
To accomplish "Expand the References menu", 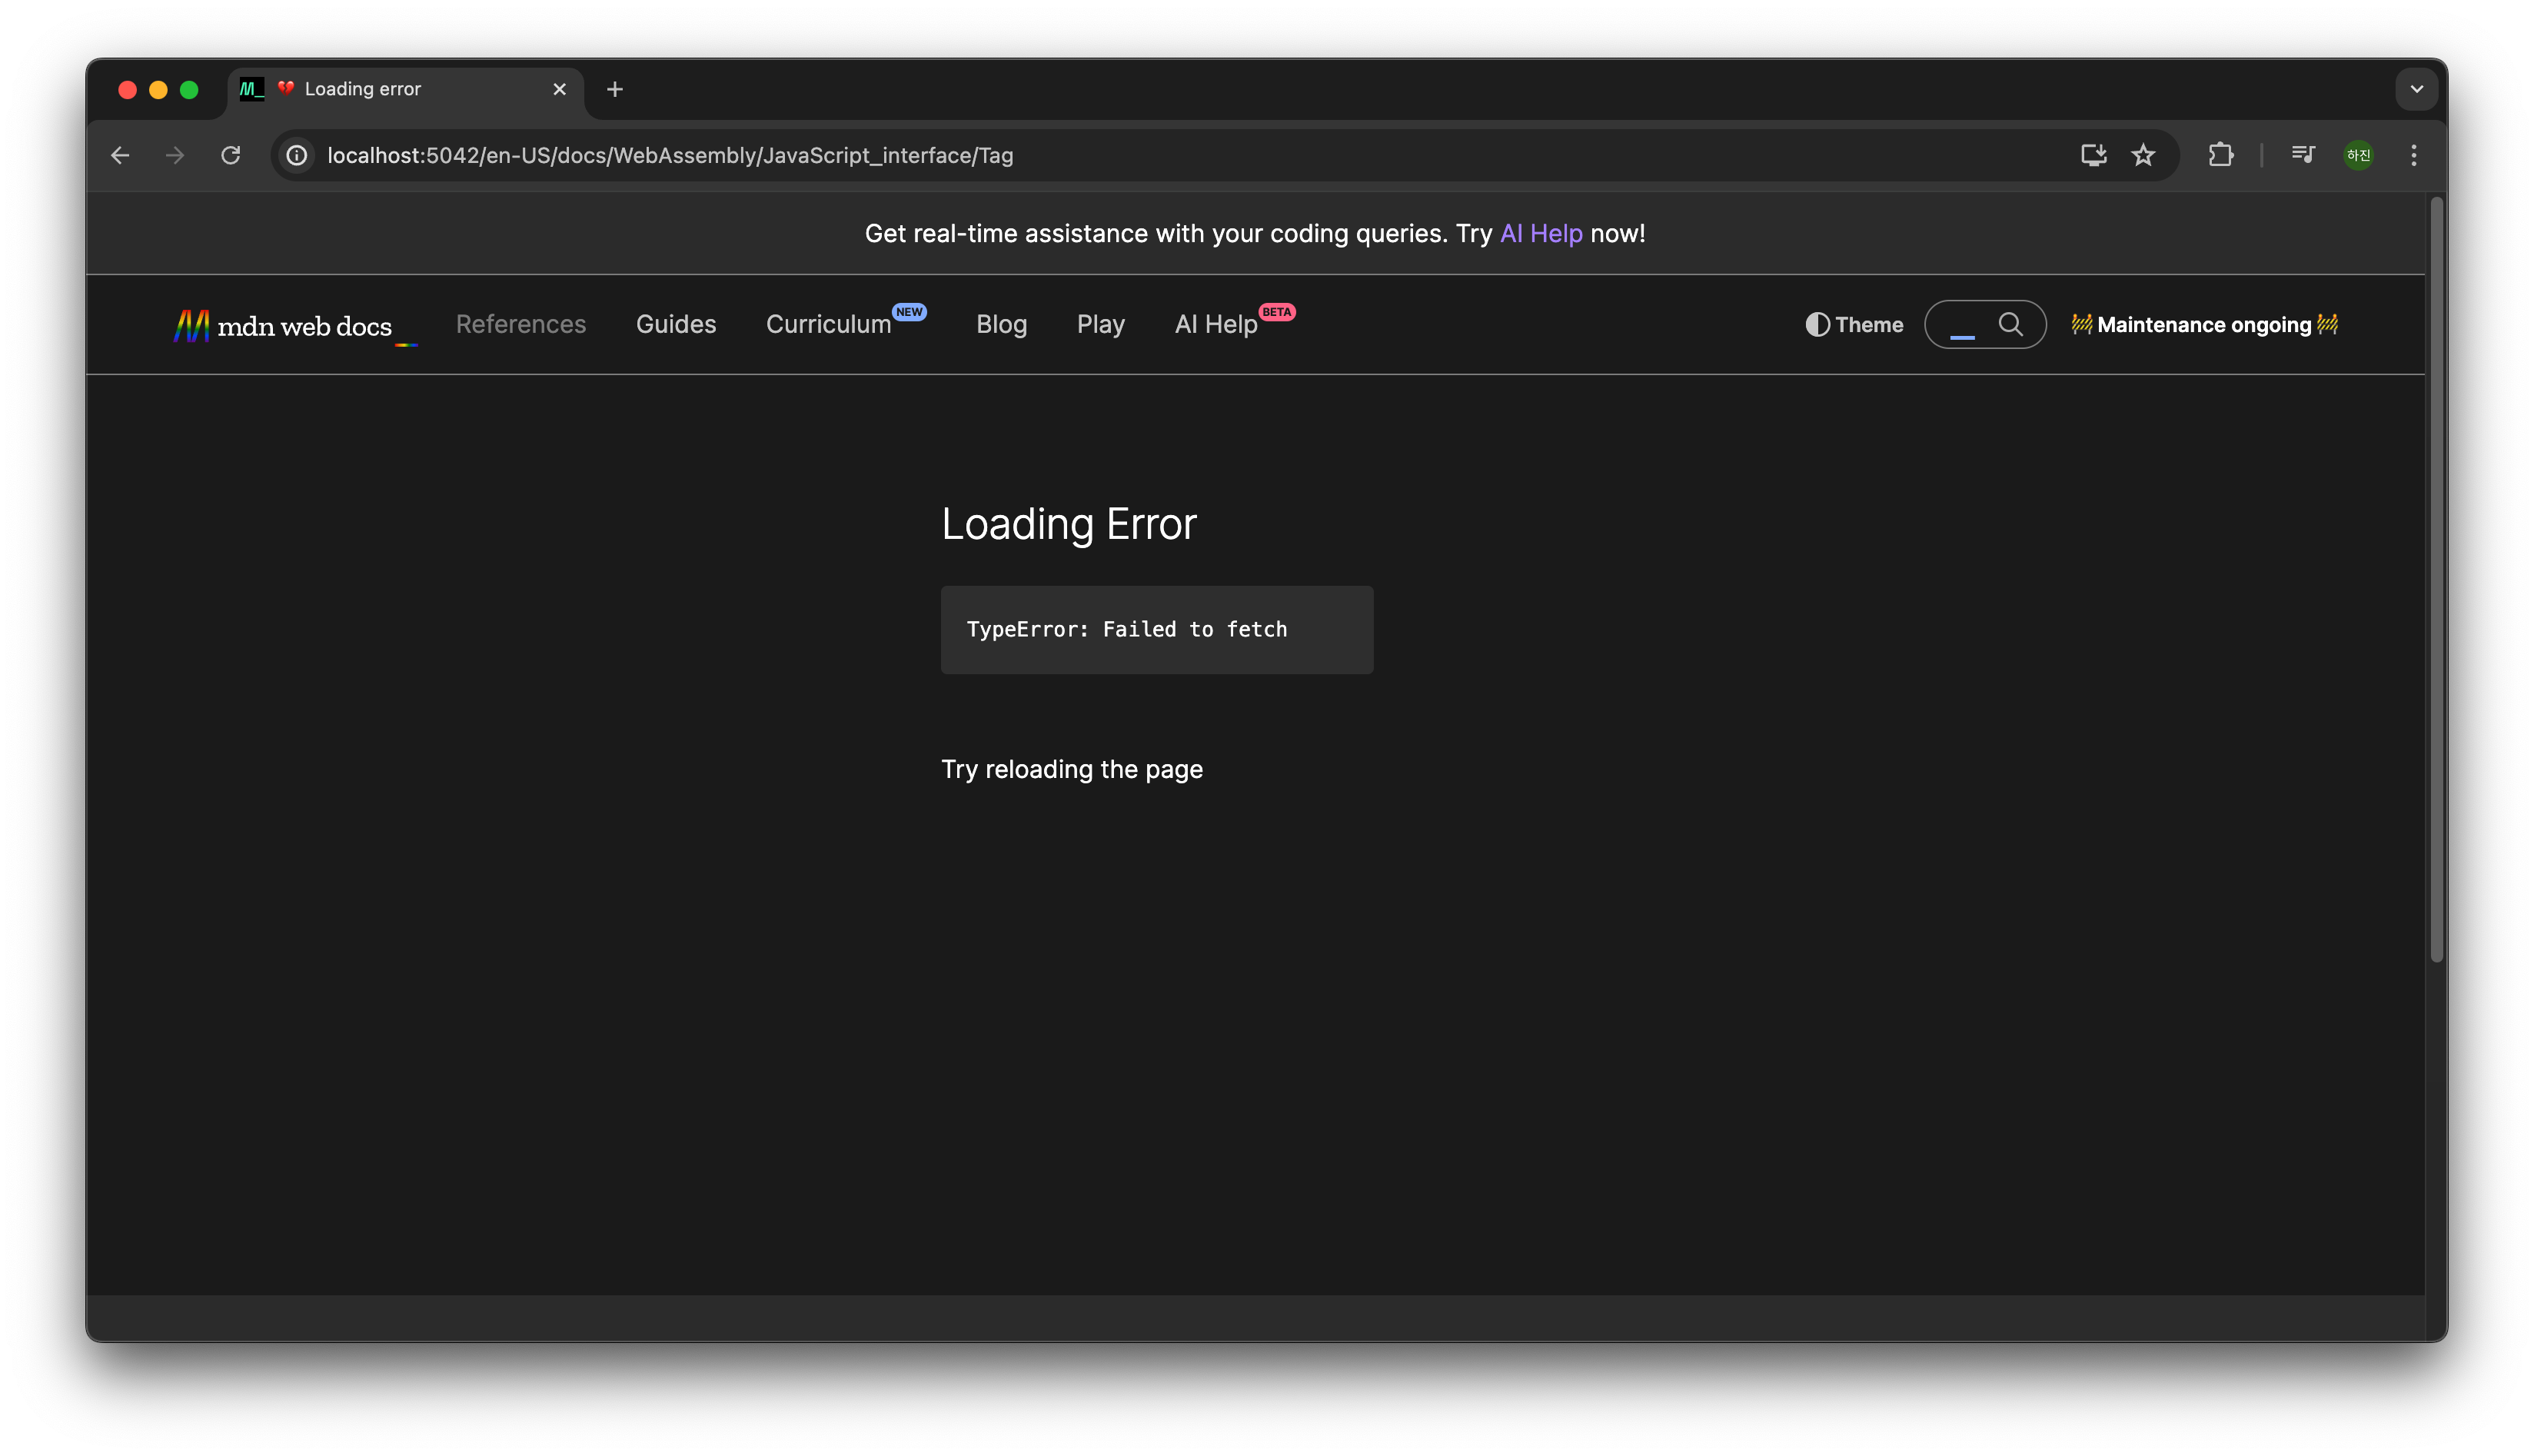I will [x=521, y=324].
